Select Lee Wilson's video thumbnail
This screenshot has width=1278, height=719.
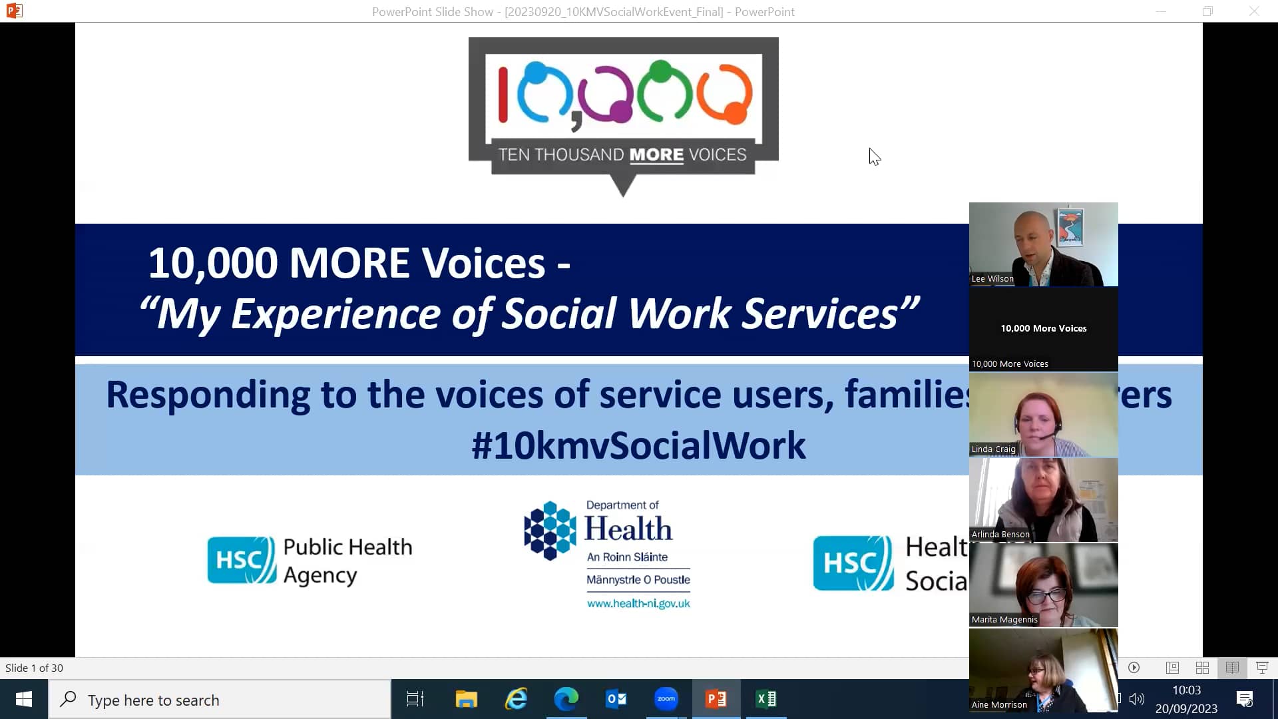click(x=1043, y=244)
